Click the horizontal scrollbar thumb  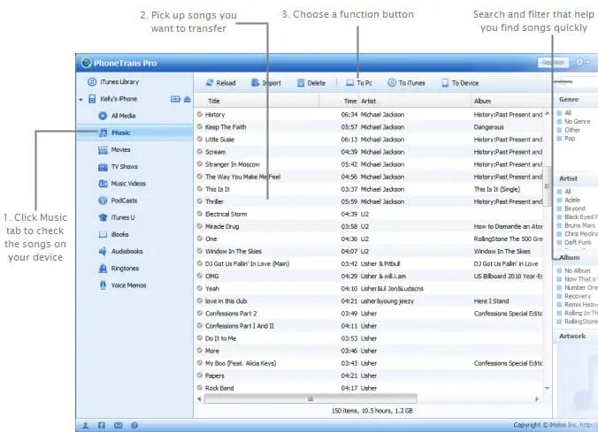click(310, 398)
